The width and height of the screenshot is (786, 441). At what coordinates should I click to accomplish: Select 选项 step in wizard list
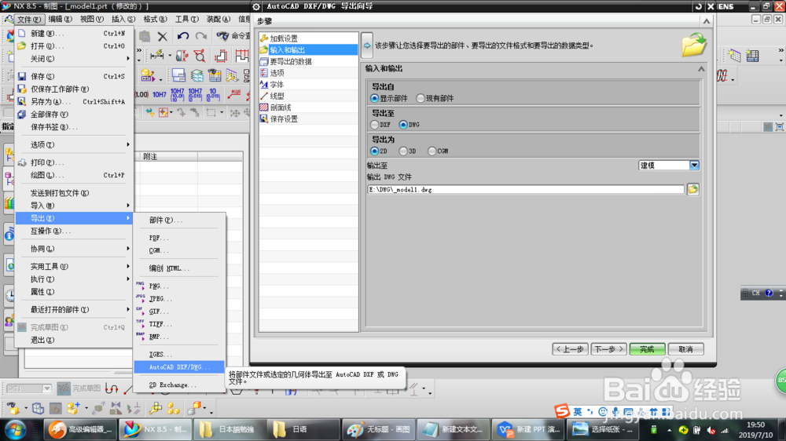tap(308, 72)
